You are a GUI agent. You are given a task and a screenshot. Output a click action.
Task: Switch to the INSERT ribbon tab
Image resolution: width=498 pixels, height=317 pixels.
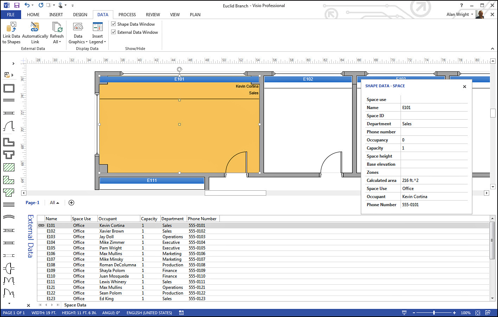click(56, 14)
